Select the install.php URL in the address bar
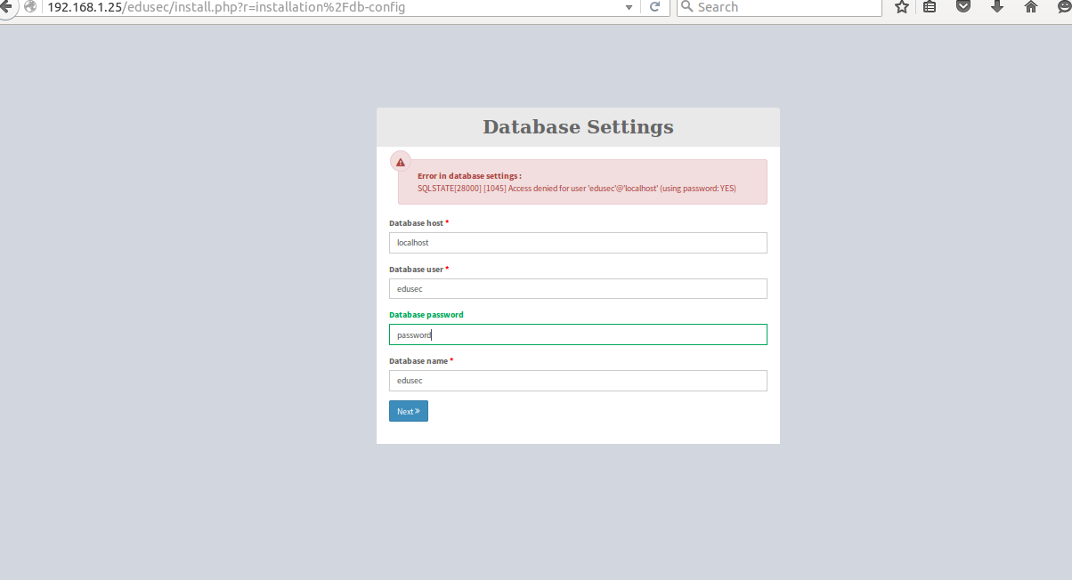This screenshot has height=580, width=1072. pyautogui.click(x=227, y=7)
